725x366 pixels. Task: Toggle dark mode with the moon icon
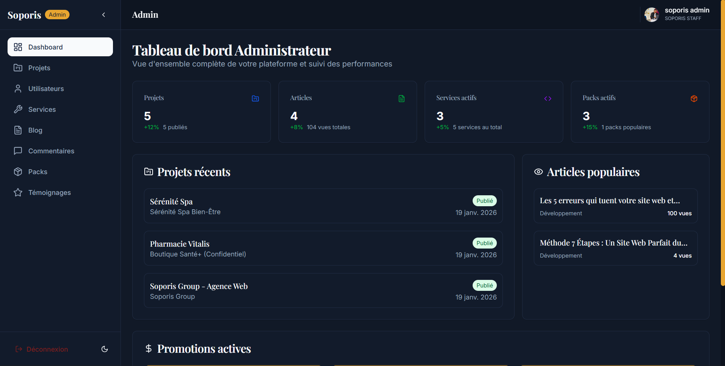pyautogui.click(x=105, y=349)
